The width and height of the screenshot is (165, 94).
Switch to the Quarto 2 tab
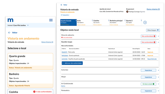(x=134, y=22)
